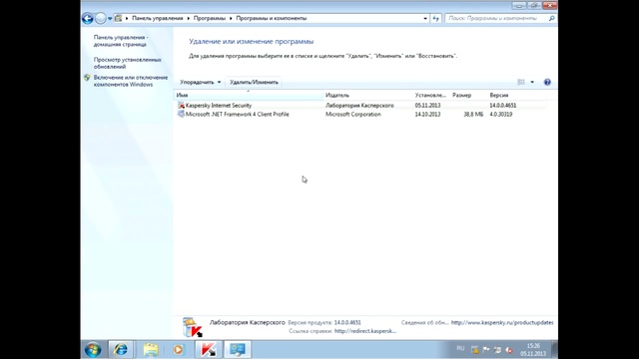Screen dimensions: 639x359
Task: Click network tray icon
Action: [497, 350]
